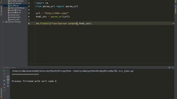Hide the Run tool window
Image resolution: width=177 pixels, height=99 pixels.
coord(173,68)
